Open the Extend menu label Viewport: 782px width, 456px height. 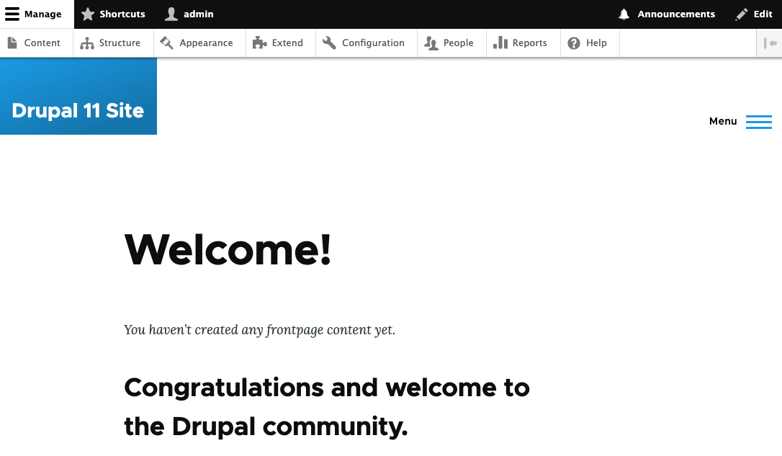(x=287, y=43)
